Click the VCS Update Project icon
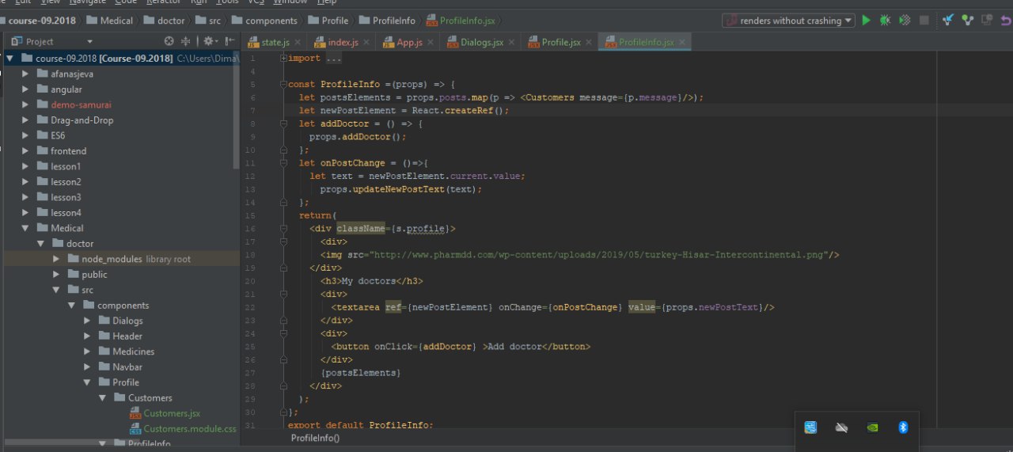This screenshot has height=452, width=1013. click(947, 21)
